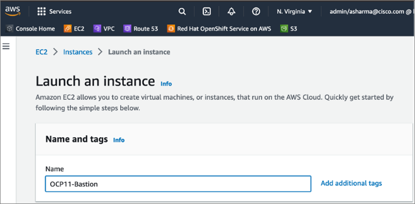Open the admin account menu dropdown
The height and width of the screenshot is (204, 415).
(372, 11)
